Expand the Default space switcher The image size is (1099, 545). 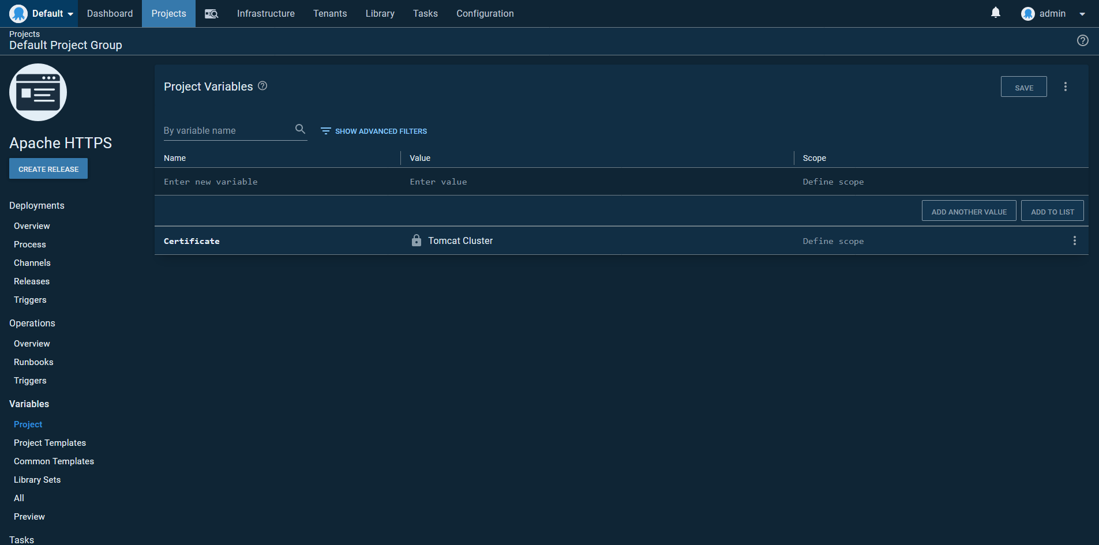[x=43, y=14]
